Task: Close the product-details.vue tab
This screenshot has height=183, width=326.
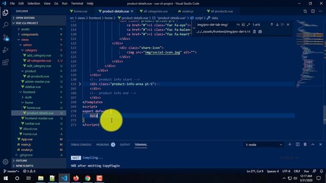Action: 132,11
